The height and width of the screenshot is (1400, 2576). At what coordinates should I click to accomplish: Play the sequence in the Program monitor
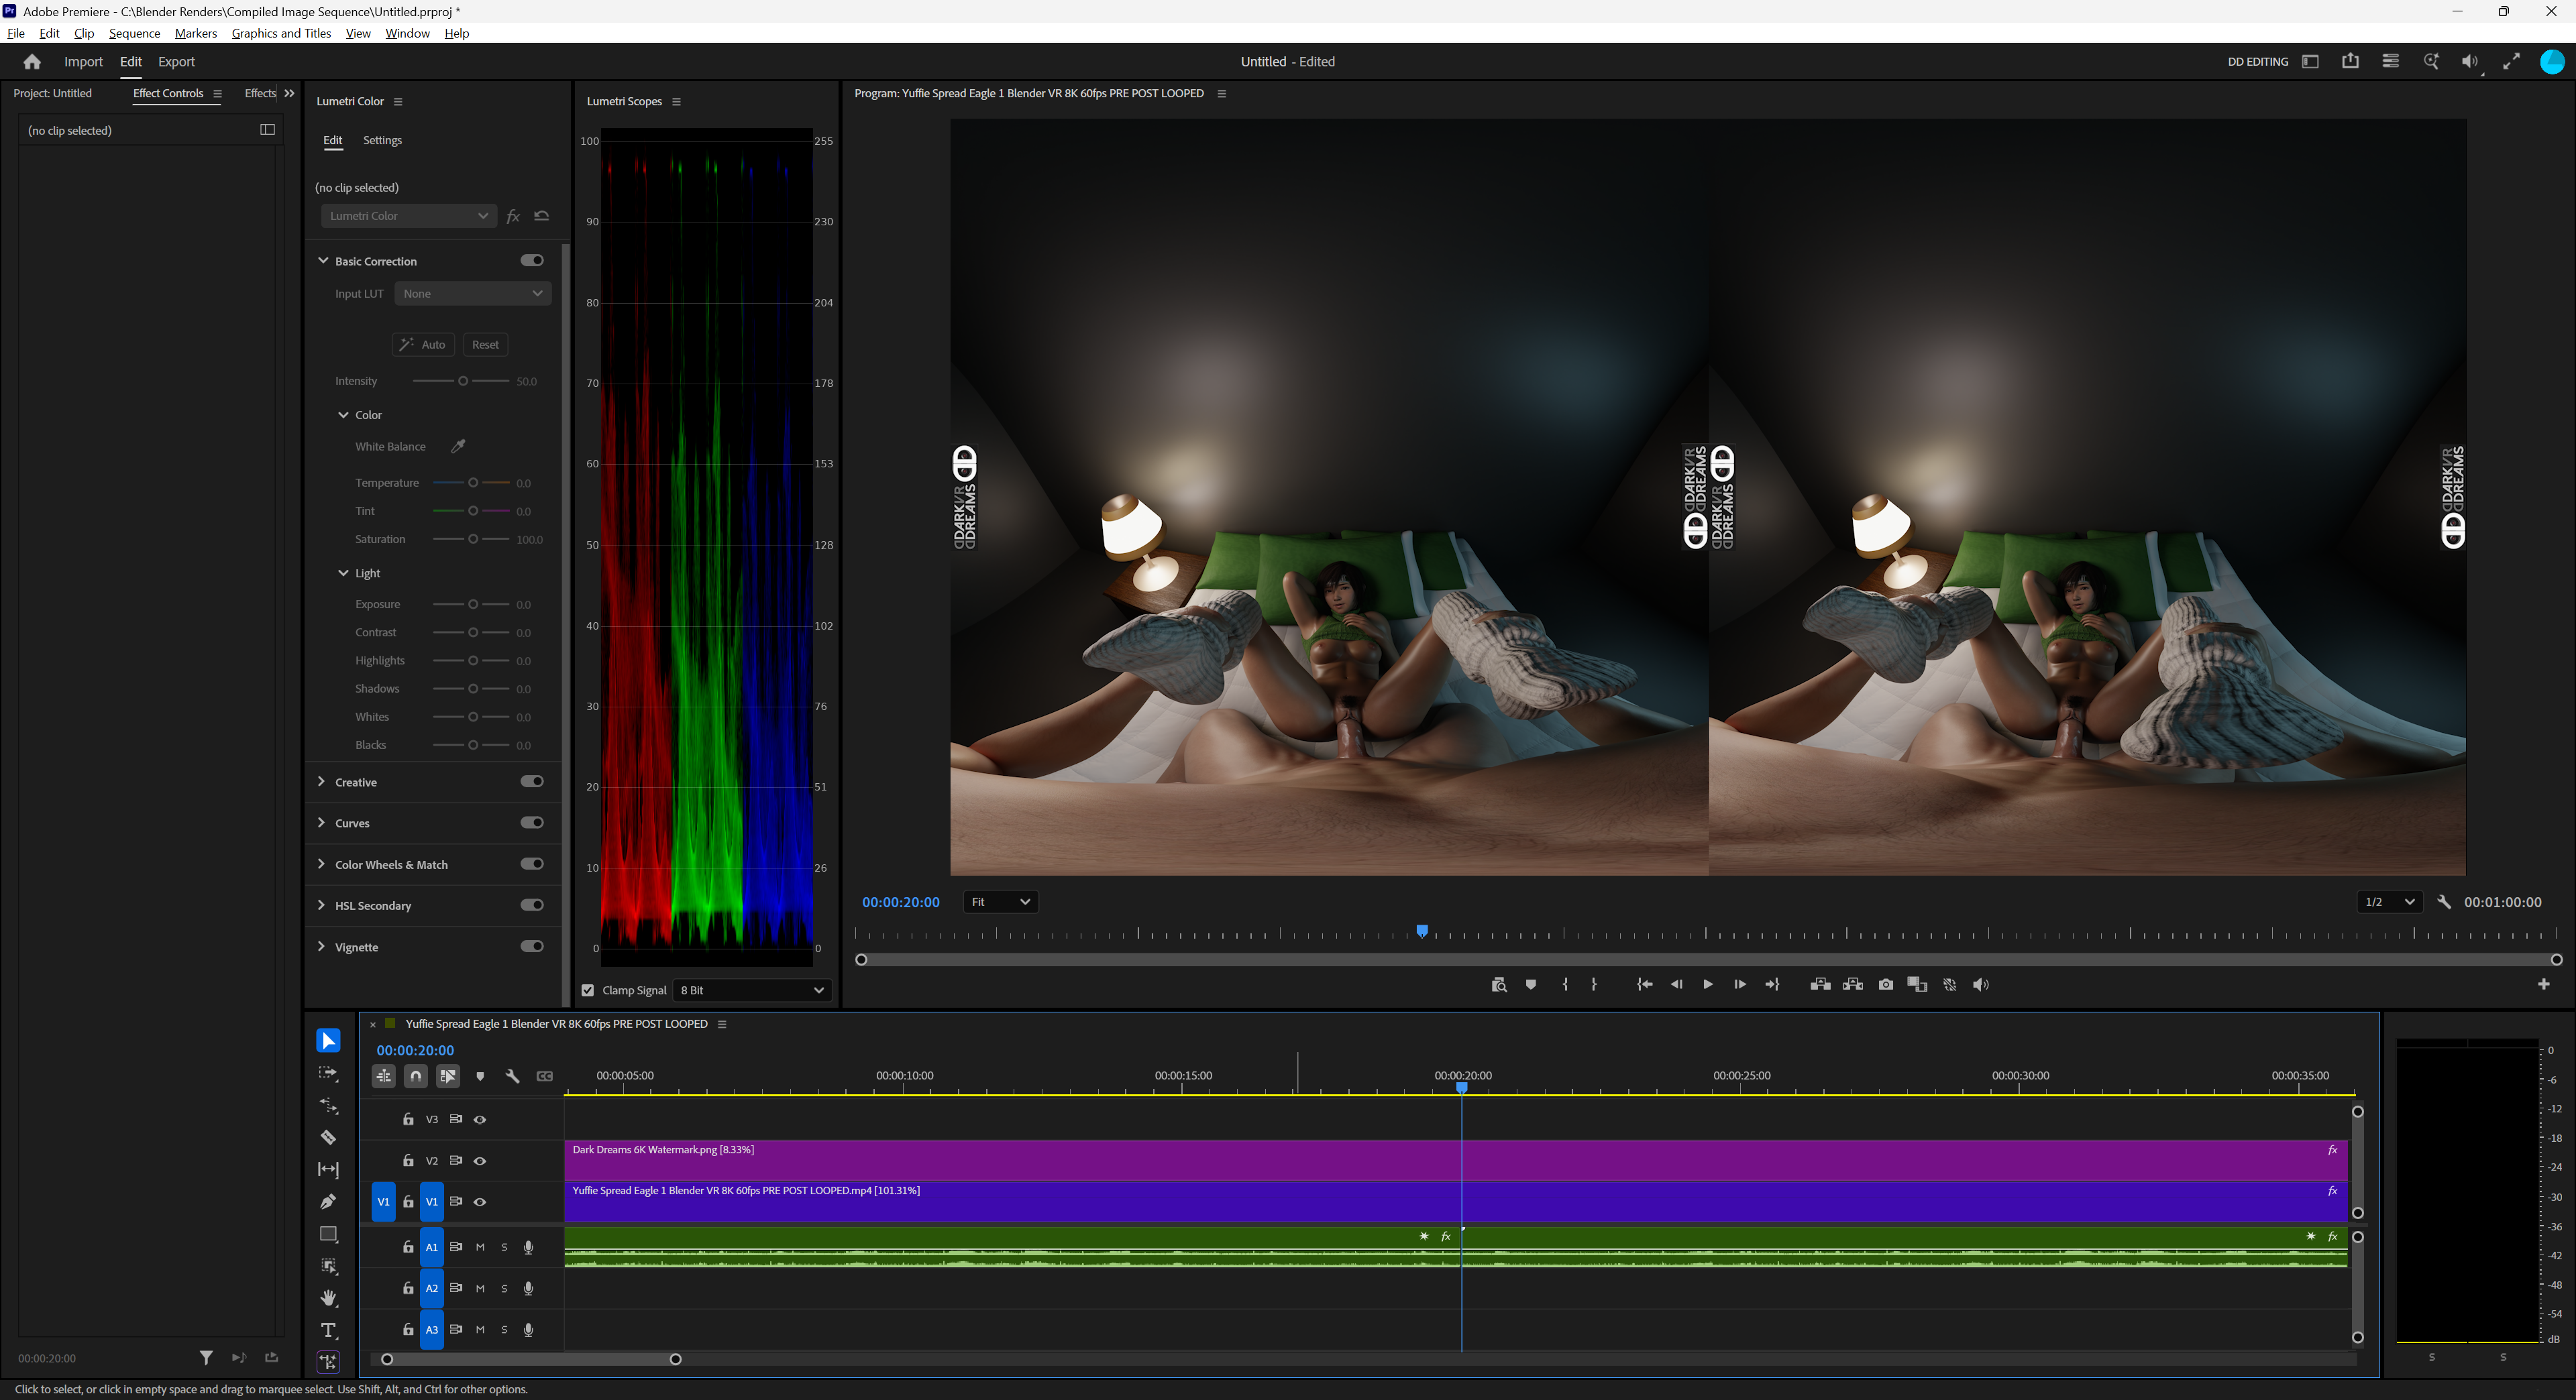click(1708, 984)
